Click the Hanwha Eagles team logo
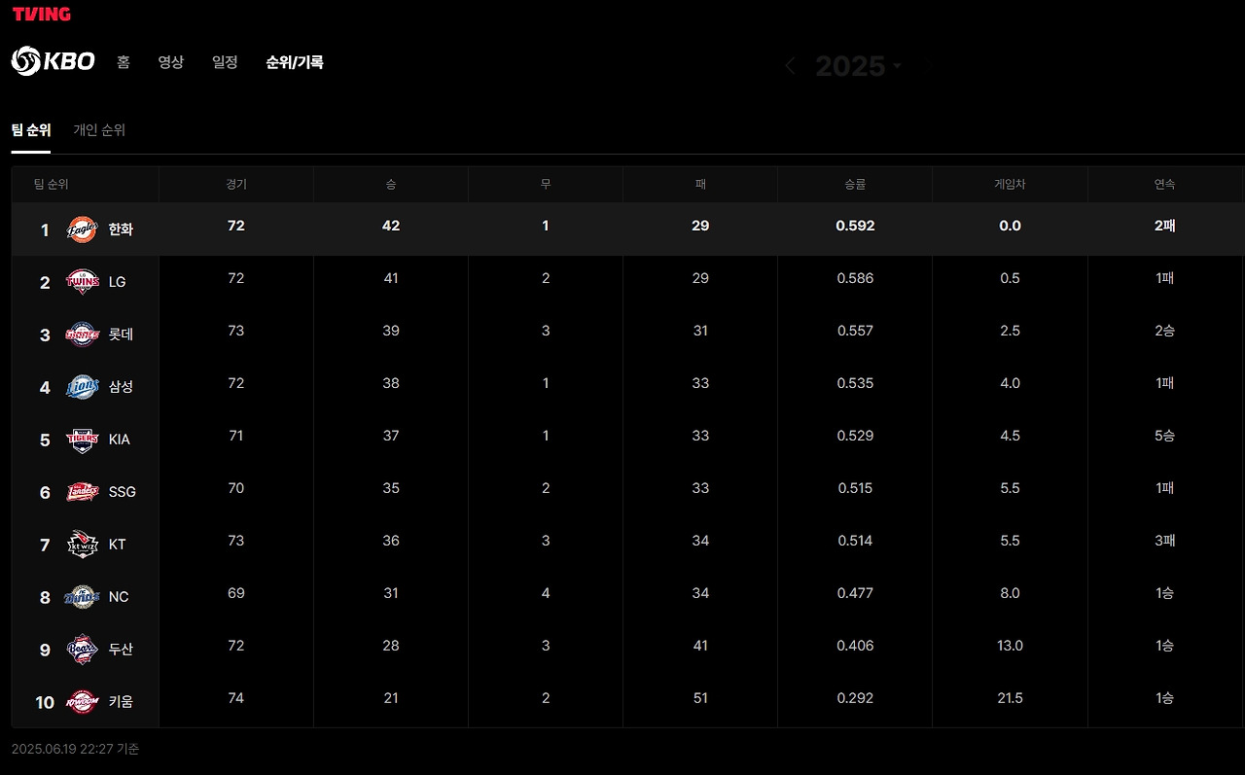Image resolution: width=1245 pixels, height=775 pixels. tap(82, 229)
